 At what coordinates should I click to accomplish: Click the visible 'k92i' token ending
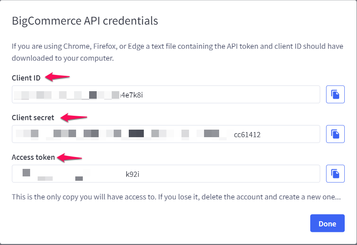click(x=132, y=174)
